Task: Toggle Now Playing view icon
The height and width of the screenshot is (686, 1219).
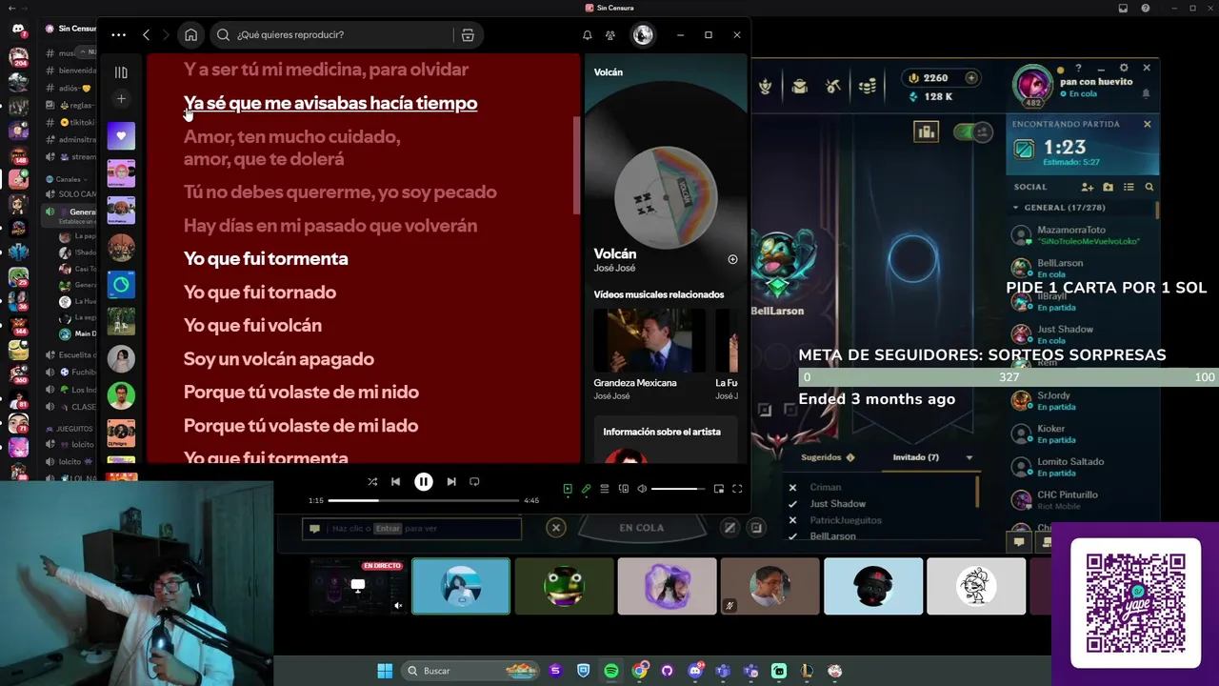Action: 568,489
